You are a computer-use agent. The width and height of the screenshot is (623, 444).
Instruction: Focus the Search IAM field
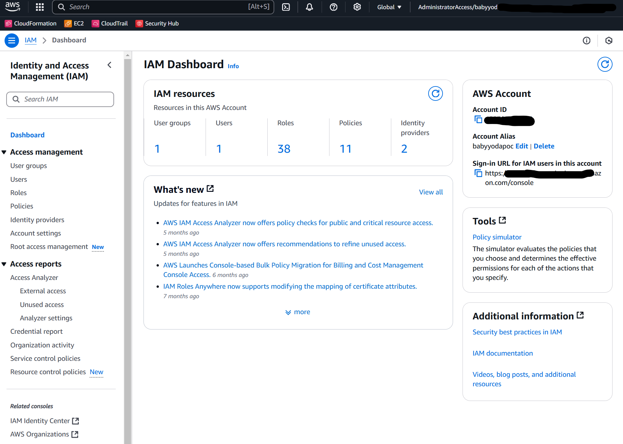coord(60,99)
